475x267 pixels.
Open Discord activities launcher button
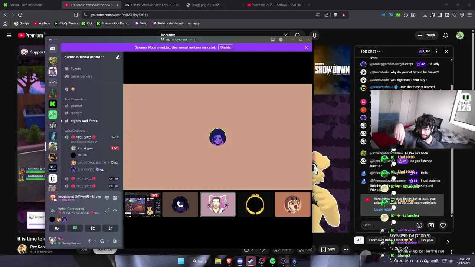coord(93,228)
